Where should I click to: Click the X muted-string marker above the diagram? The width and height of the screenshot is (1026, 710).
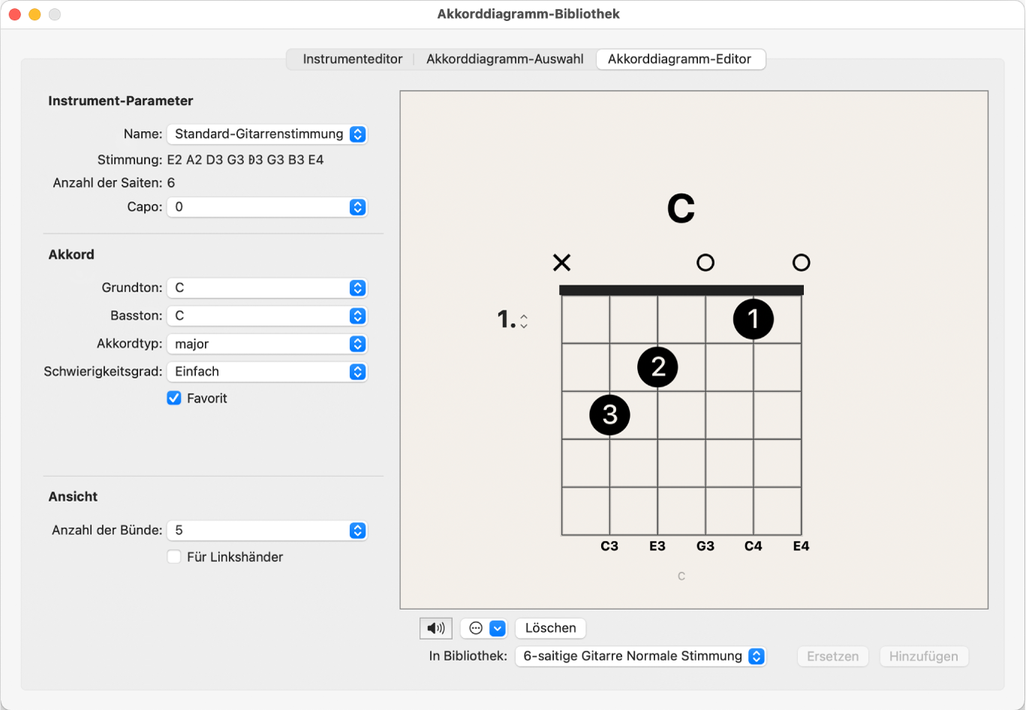click(561, 263)
